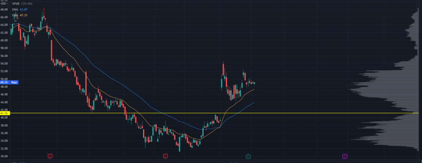Click the 36.00 price scale value
This screenshot has height=163, width=422.
[x=4, y=133]
